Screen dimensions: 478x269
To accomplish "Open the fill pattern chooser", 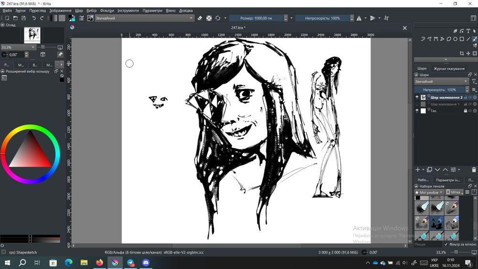I will coord(62,18).
